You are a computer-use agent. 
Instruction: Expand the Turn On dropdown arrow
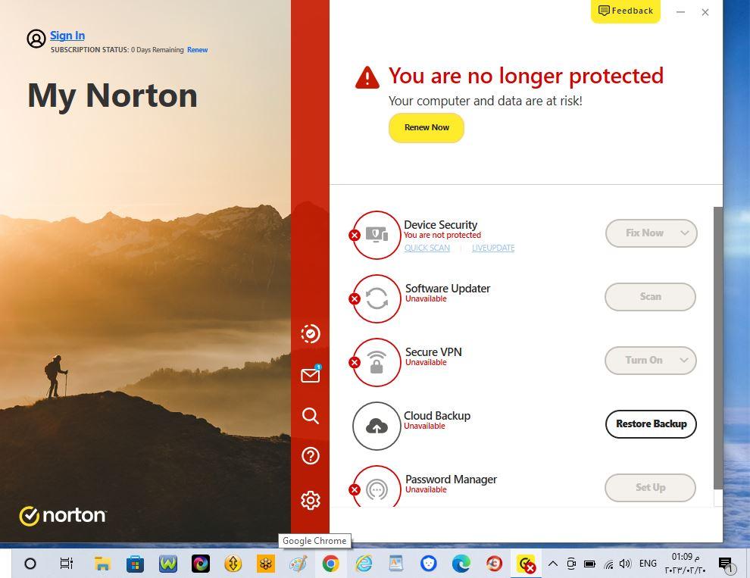coord(684,361)
